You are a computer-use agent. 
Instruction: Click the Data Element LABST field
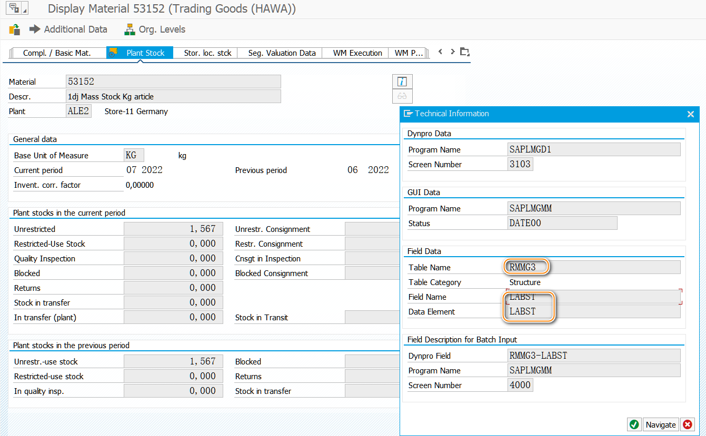[594, 311]
